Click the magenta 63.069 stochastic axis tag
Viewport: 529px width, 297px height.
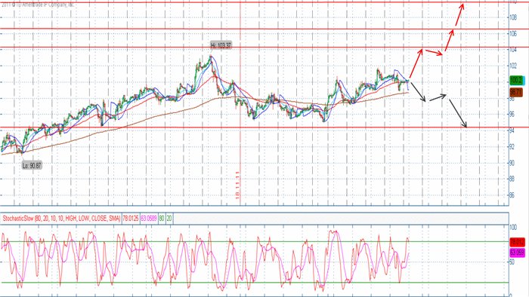click(517, 253)
